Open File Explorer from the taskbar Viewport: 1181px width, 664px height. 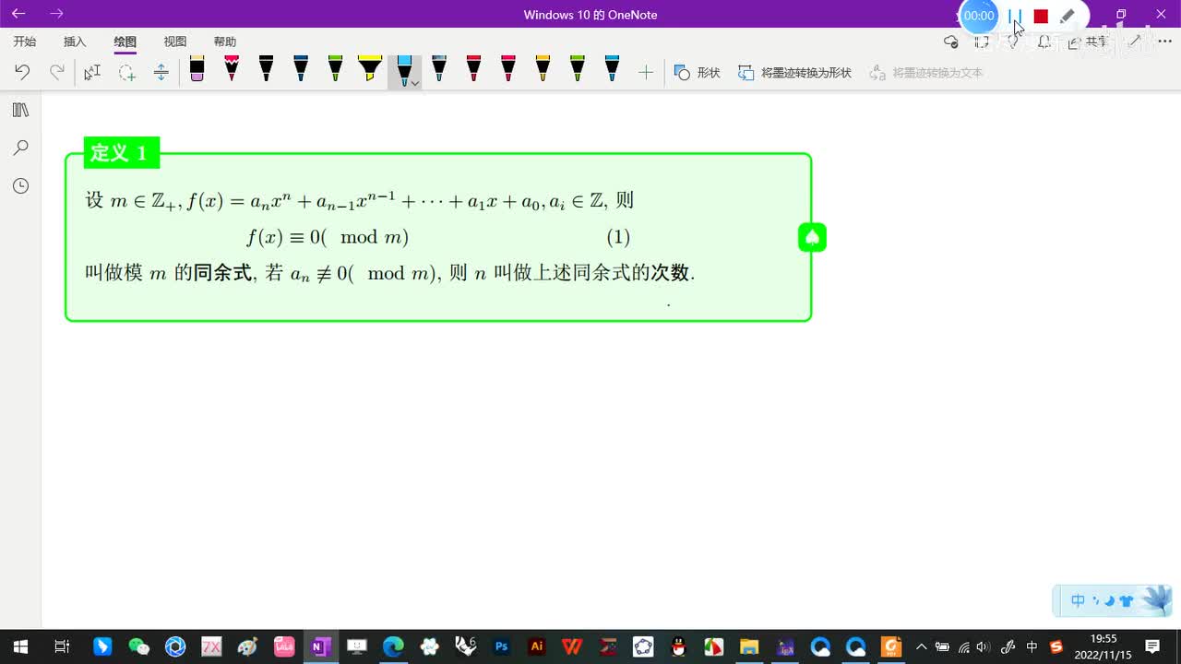point(748,646)
